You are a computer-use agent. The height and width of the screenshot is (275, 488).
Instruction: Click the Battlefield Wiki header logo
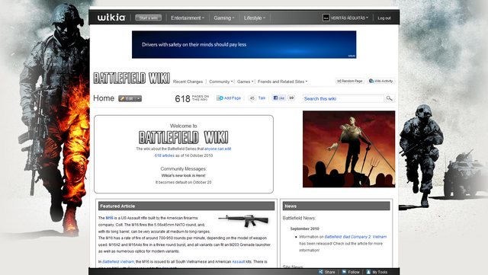[x=132, y=78]
